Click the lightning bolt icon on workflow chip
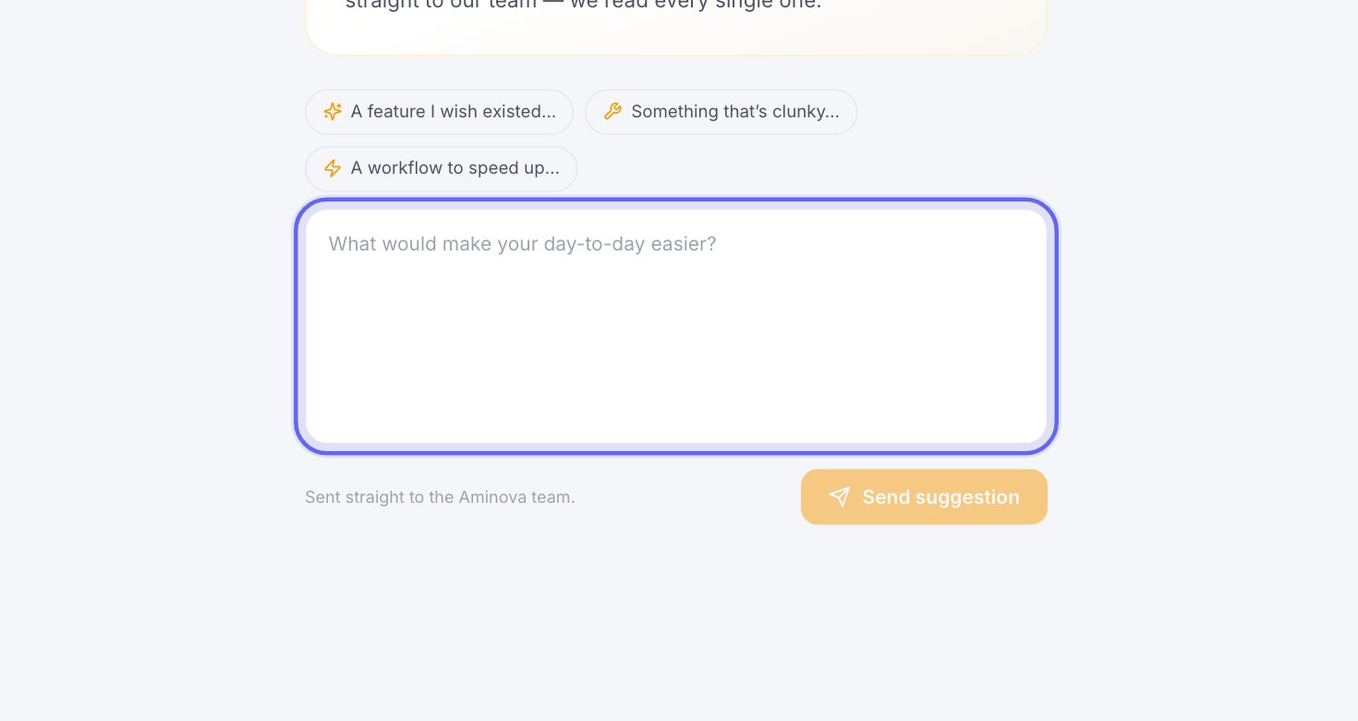 click(x=333, y=168)
